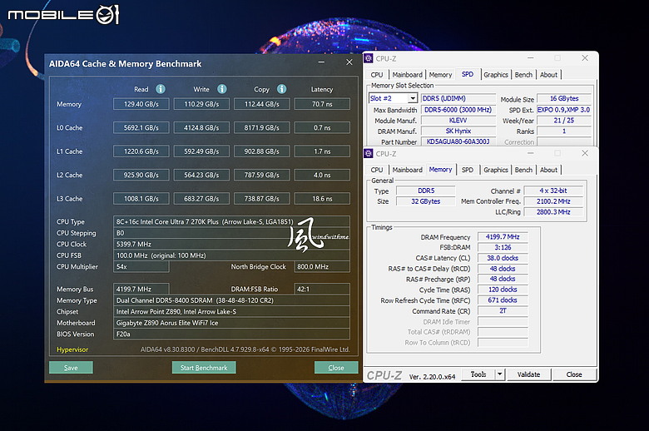649x431 pixels.
Task: Click Memory Type field DDR5-8400 SDRAM
Action: 231,300
